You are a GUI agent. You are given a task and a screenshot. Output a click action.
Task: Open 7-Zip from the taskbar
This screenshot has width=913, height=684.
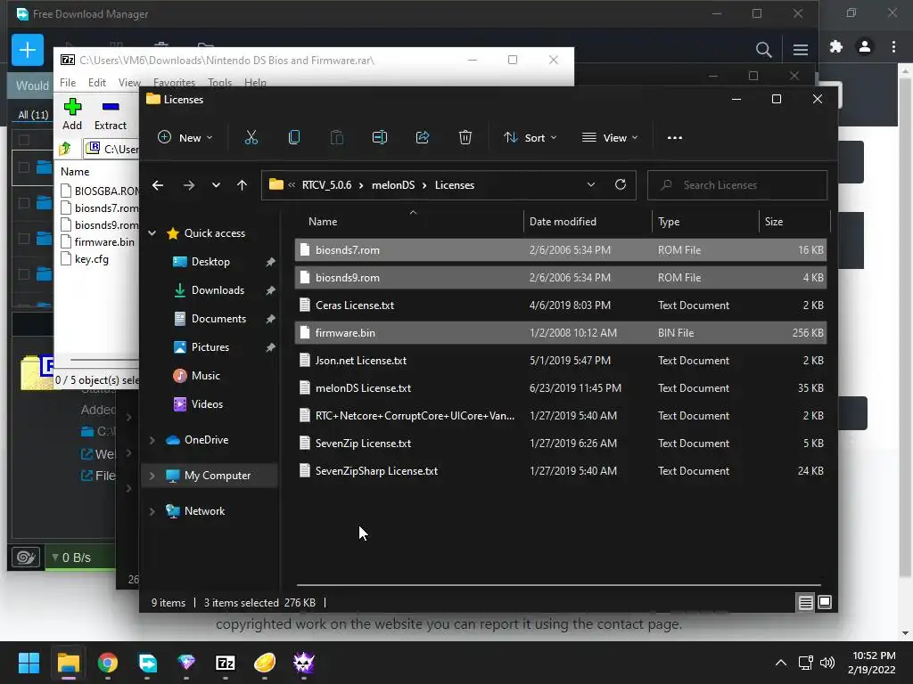(226, 663)
